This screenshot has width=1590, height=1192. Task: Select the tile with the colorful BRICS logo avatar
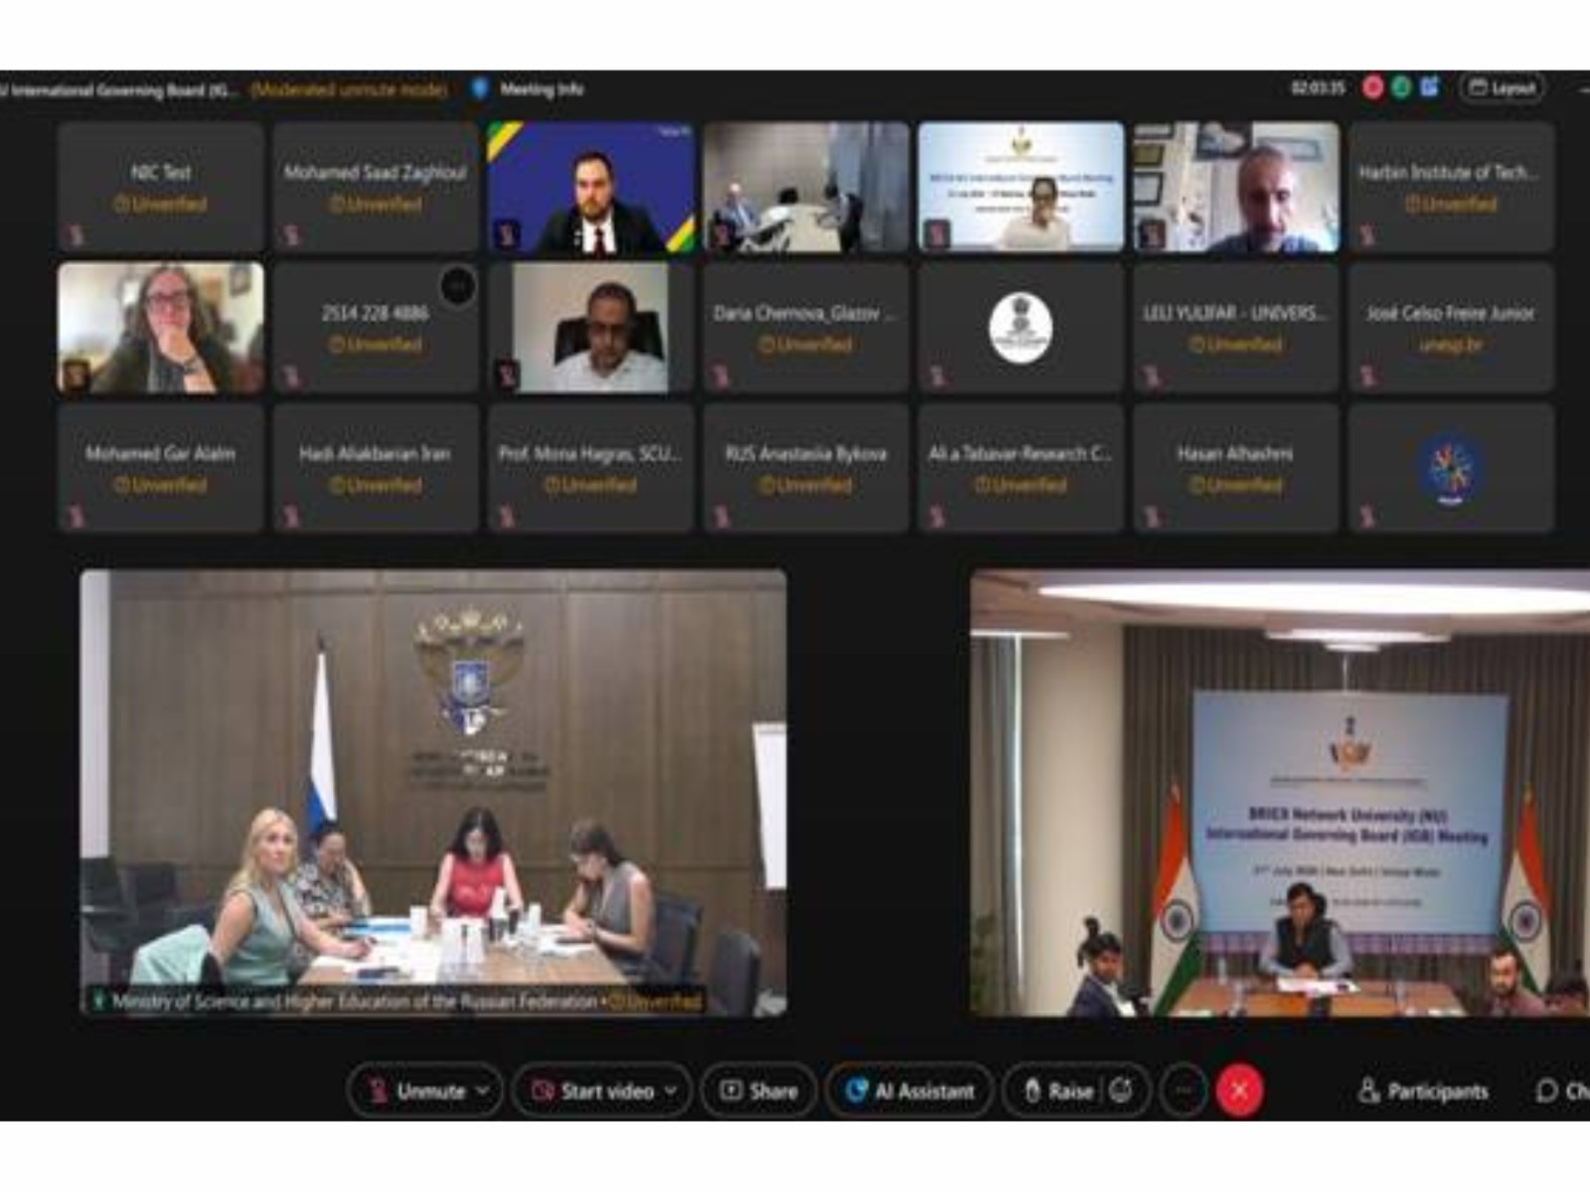1450,468
